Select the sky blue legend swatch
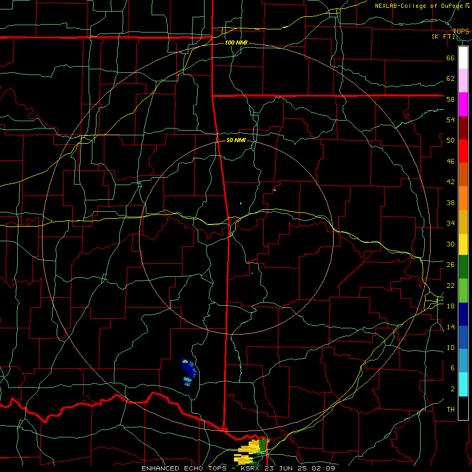This screenshot has width=472, height=472. point(463,361)
